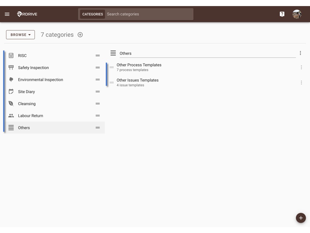Viewport: 310px width, 233px height.
Task: Select the Site Diary category
Action: point(54,92)
